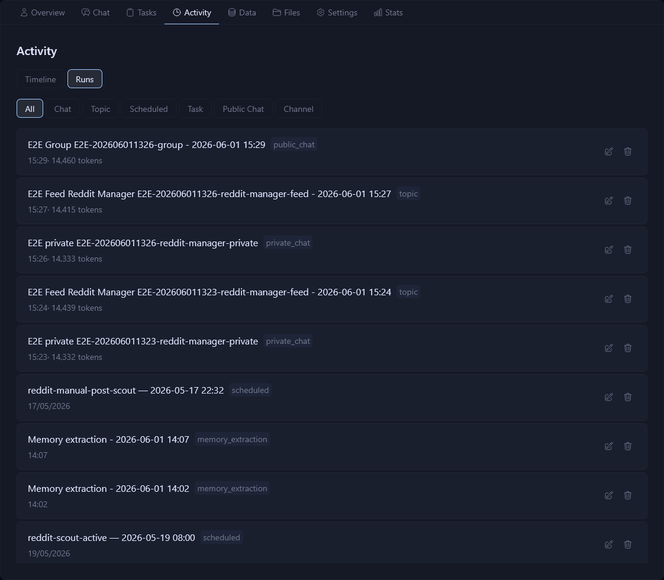This screenshot has width=664, height=580.
Task: Open the Settings tab
Action: (x=337, y=12)
